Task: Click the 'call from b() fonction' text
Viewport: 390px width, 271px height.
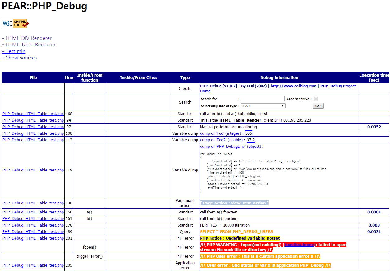Action: pyautogui.click(x=219, y=219)
